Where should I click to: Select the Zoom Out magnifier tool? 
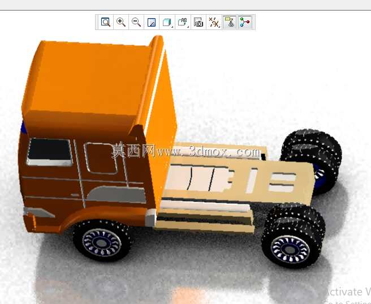[x=136, y=22]
